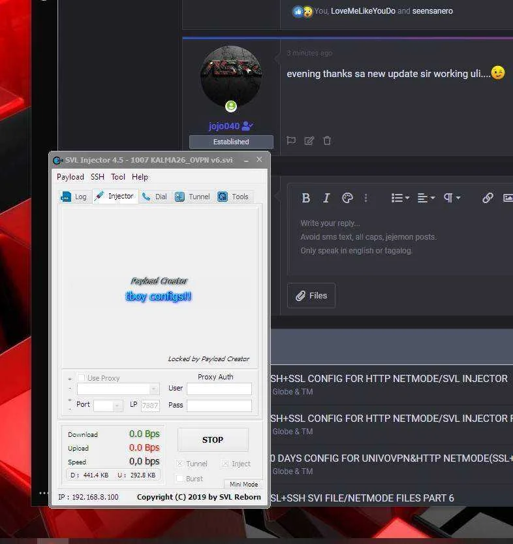Open the Payload menu

70,177
